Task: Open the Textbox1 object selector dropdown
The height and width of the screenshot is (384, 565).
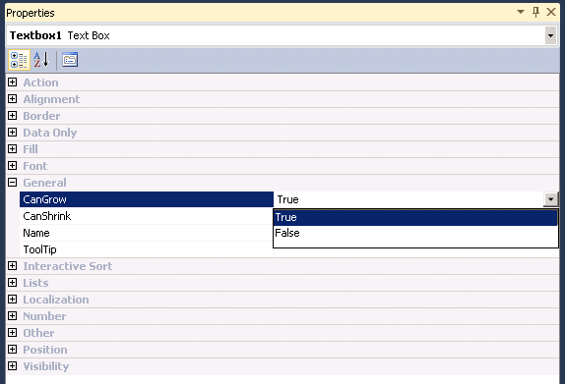Action: (x=550, y=35)
